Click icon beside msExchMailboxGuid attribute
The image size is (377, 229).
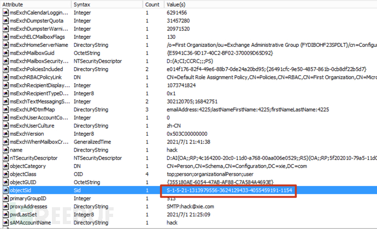(6, 53)
